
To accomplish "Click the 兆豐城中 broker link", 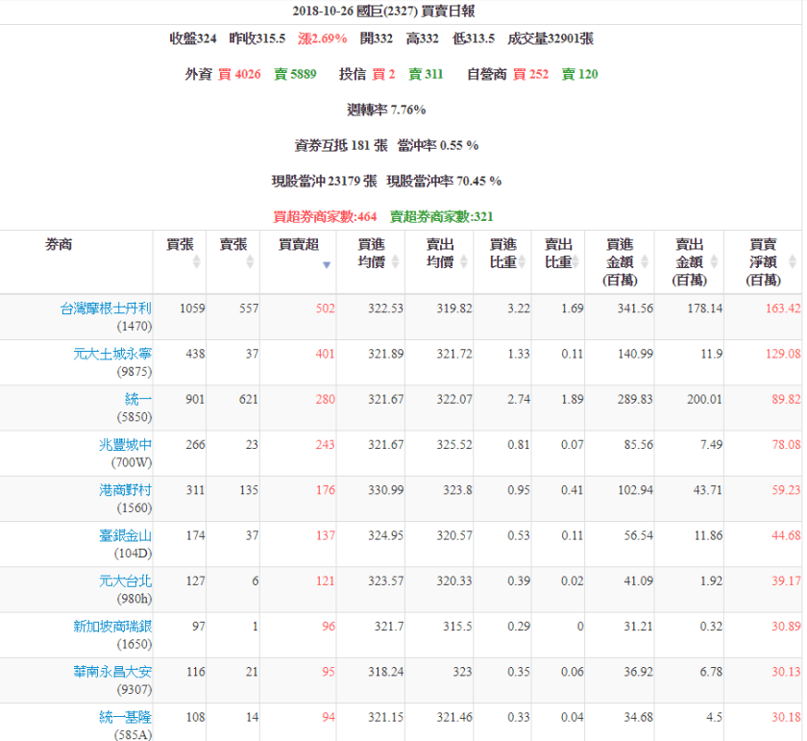I will pyautogui.click(x=125, y=444).
